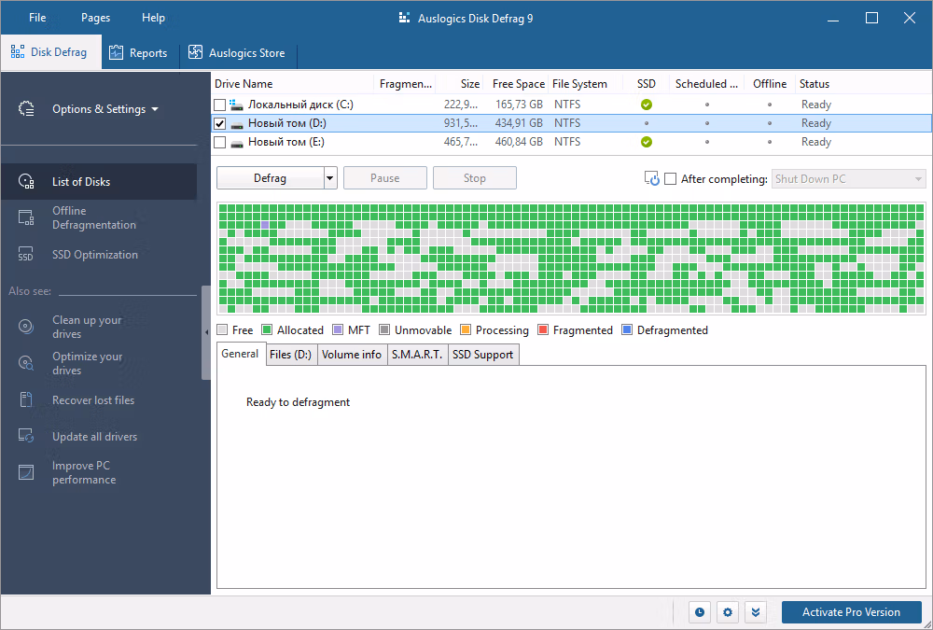The image size is (933, 630).
Task: Click the double-chevron expand icon in bottom bar
Action: tap(756, 612)
